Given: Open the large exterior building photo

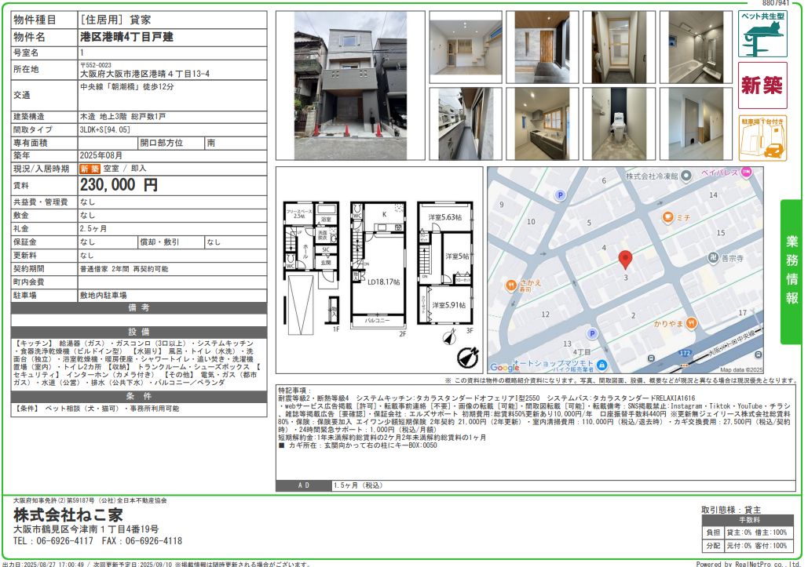Looking at the screenshot, I should coord(348,85).
